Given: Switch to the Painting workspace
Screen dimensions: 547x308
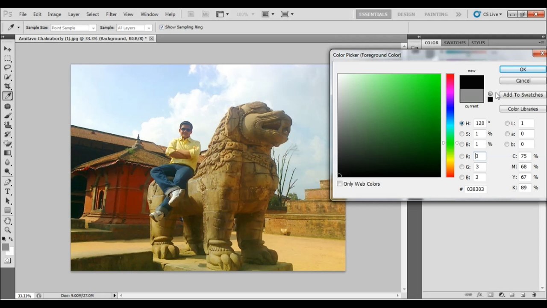Looking at the screenshot, I should [436, 14].
